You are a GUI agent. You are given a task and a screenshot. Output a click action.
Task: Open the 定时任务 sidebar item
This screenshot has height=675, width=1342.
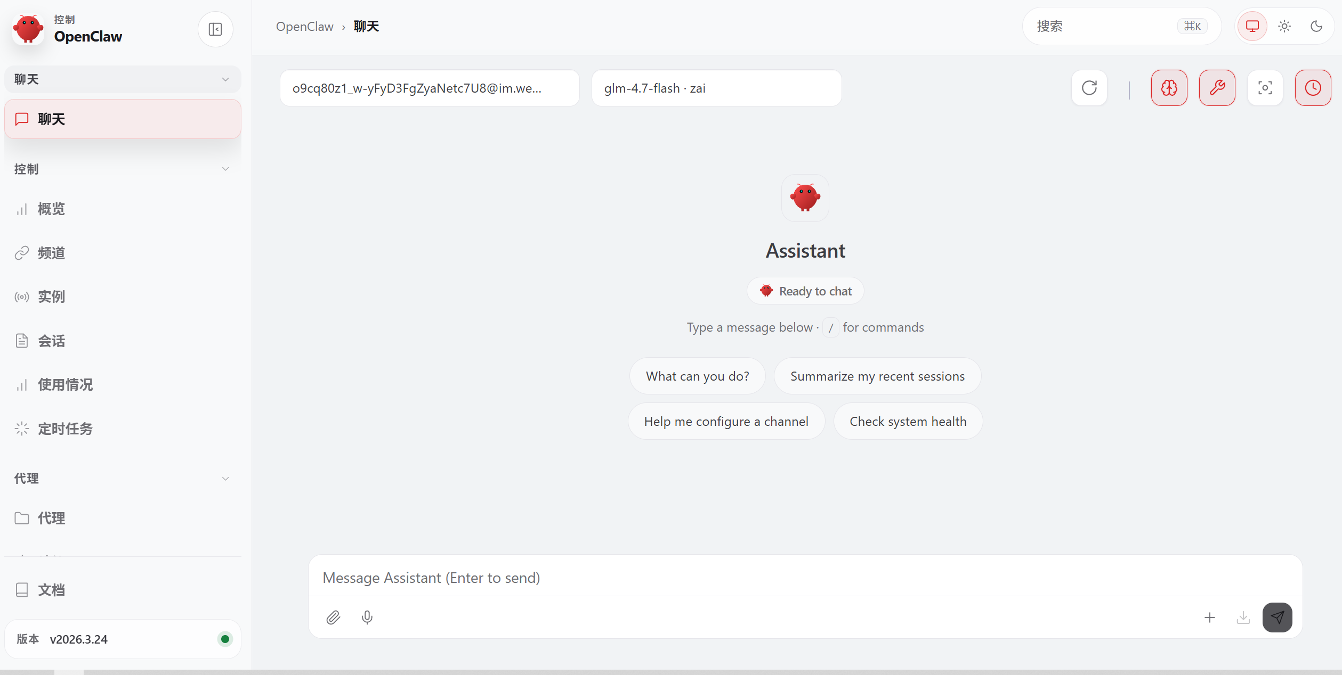click(x=65, y=429)
